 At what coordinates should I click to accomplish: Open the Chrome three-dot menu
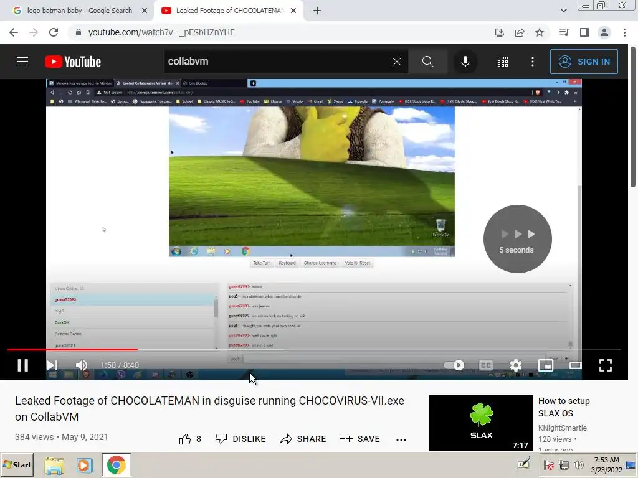[x=624, y=32]
